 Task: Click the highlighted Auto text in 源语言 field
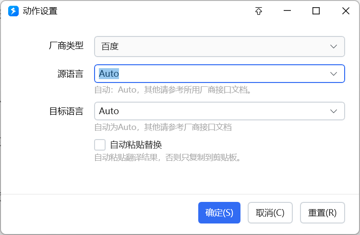[109, 74]
